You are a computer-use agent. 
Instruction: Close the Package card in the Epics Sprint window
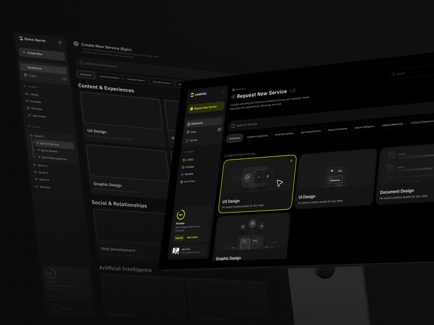(x=85, y=272)
